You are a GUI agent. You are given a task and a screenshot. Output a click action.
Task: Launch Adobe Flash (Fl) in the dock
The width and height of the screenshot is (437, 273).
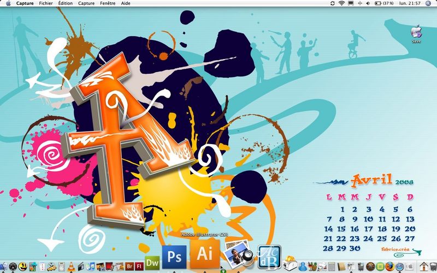tap(139, 266)
